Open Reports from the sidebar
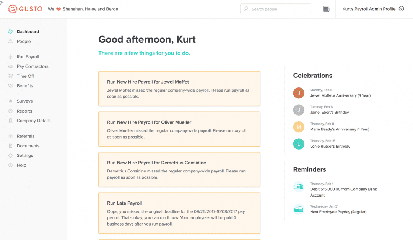This screenshot has width=413, height=240. coord(23,111)
